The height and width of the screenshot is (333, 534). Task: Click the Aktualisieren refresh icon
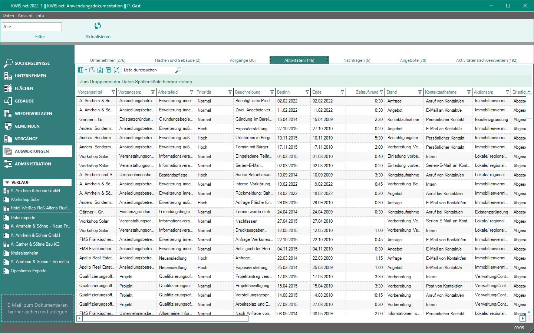tap(98, 26)
